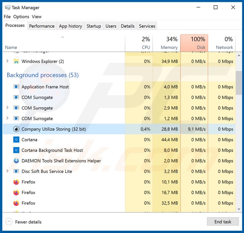Sort by the CPU column header
This screenshot has width=244, height=233.
(x=139, y=43)
